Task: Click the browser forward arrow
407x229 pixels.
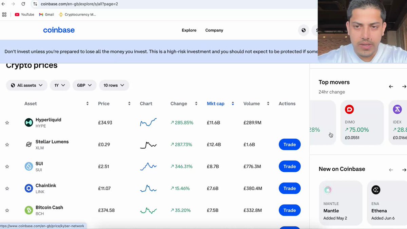Action: pos(13,4)
